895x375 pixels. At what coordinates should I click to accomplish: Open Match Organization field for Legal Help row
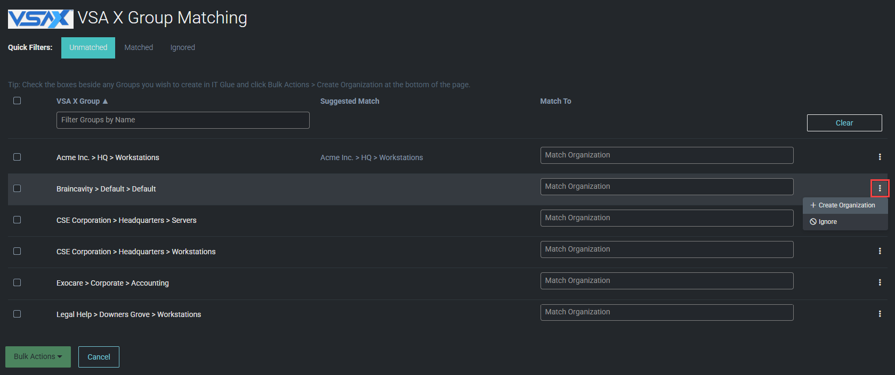pos(666,312)
